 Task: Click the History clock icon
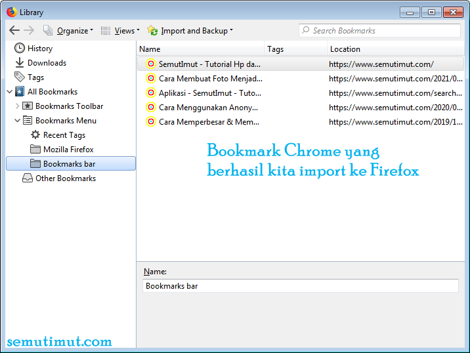pyautogui.click(x=20, y=49)
